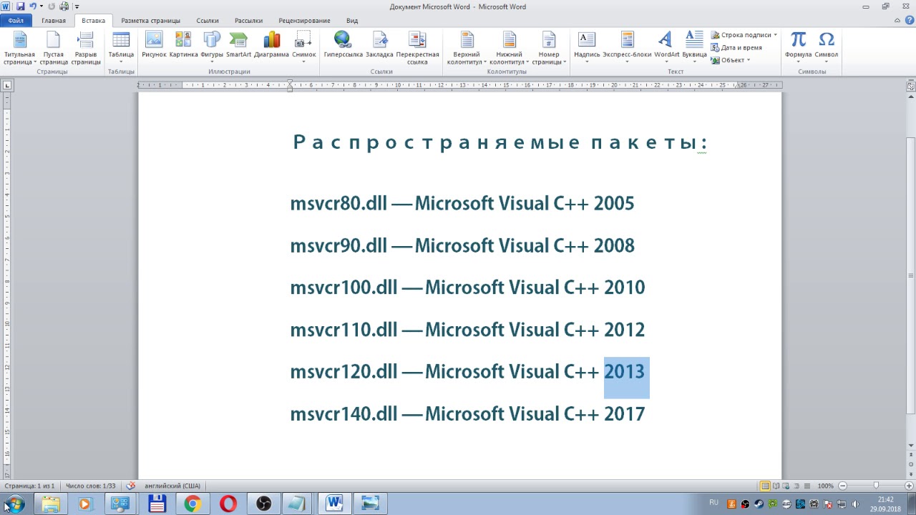Viewport: 916px width, 515px height.
Task: Open the Номер страницы menu
Action: (x=549, y=48)
